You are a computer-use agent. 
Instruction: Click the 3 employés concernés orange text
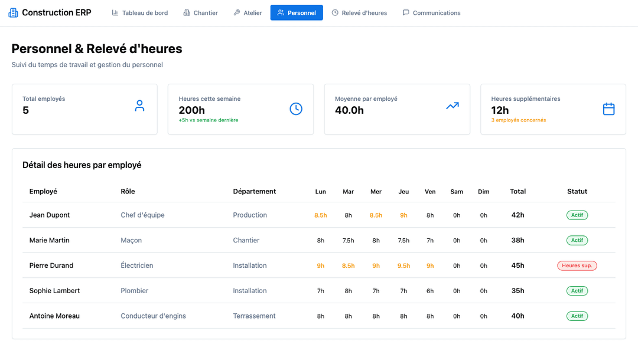518,120
